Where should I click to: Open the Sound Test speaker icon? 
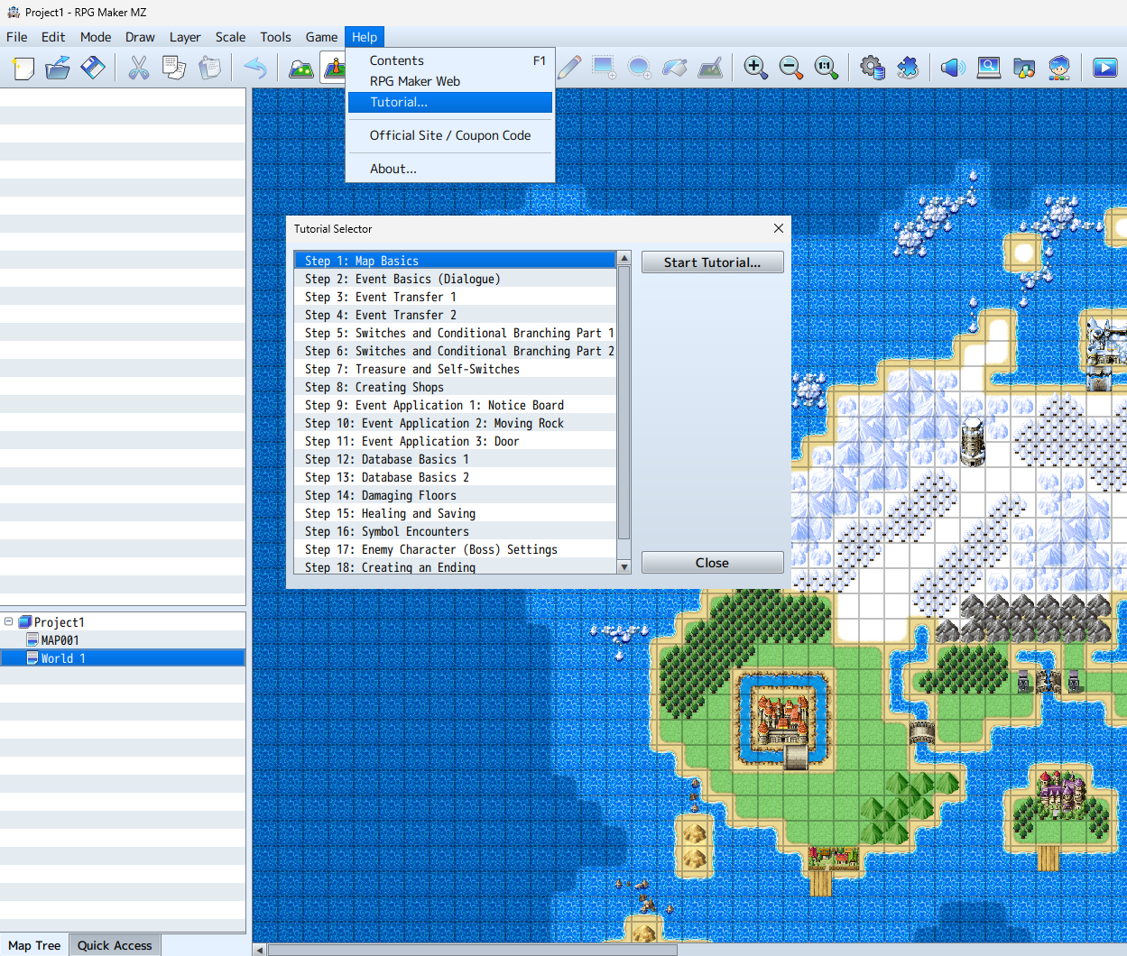[x=953, y=68]
